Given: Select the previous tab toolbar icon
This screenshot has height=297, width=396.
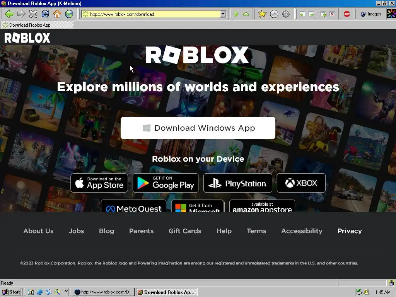Looking at the screenshot, I should point(302,14).
